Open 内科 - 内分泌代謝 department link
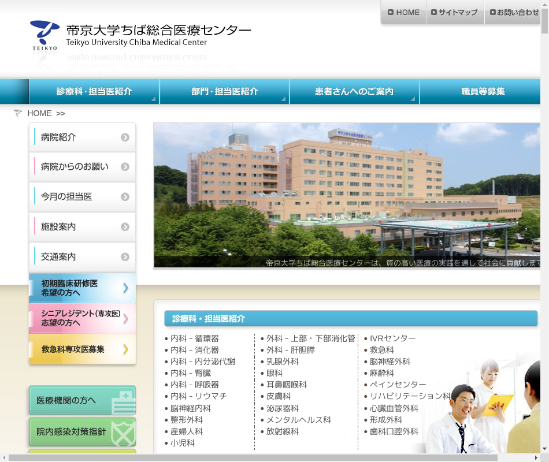The image size is (549, 462). (x=203, y=362)
